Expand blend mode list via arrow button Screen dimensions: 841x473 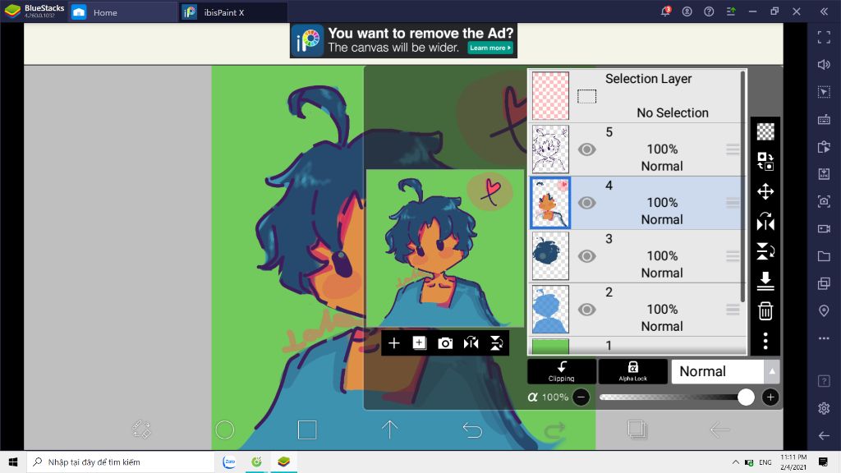pyautogui.click(x=772, y=371)
